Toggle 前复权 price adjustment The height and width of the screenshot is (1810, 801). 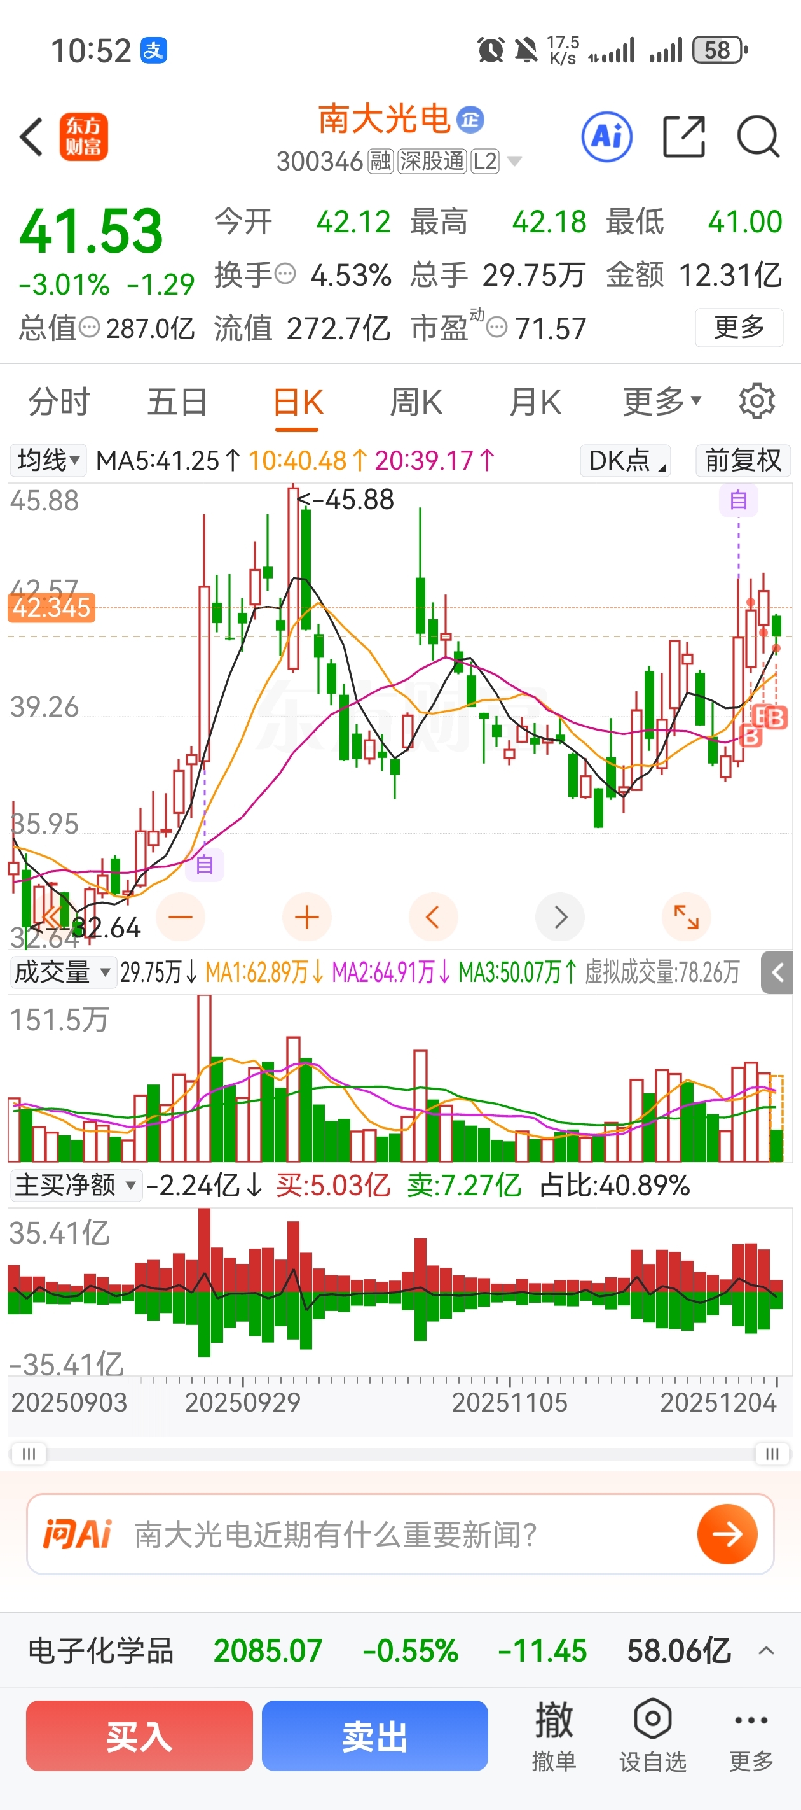743,461
